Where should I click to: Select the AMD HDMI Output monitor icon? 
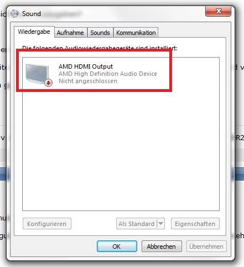39,75
